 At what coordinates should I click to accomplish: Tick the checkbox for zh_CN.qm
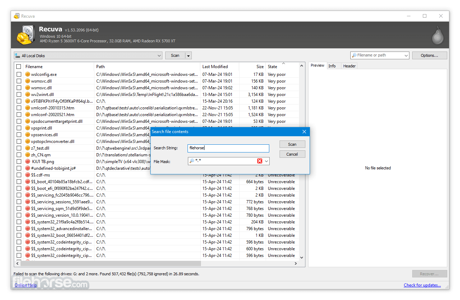[19, 155]
